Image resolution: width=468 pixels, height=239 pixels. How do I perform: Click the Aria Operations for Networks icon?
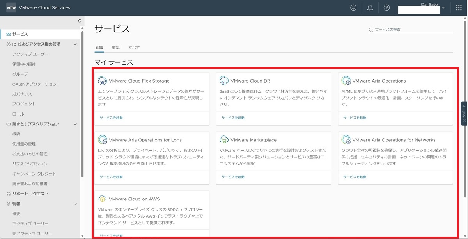point(346,140)
